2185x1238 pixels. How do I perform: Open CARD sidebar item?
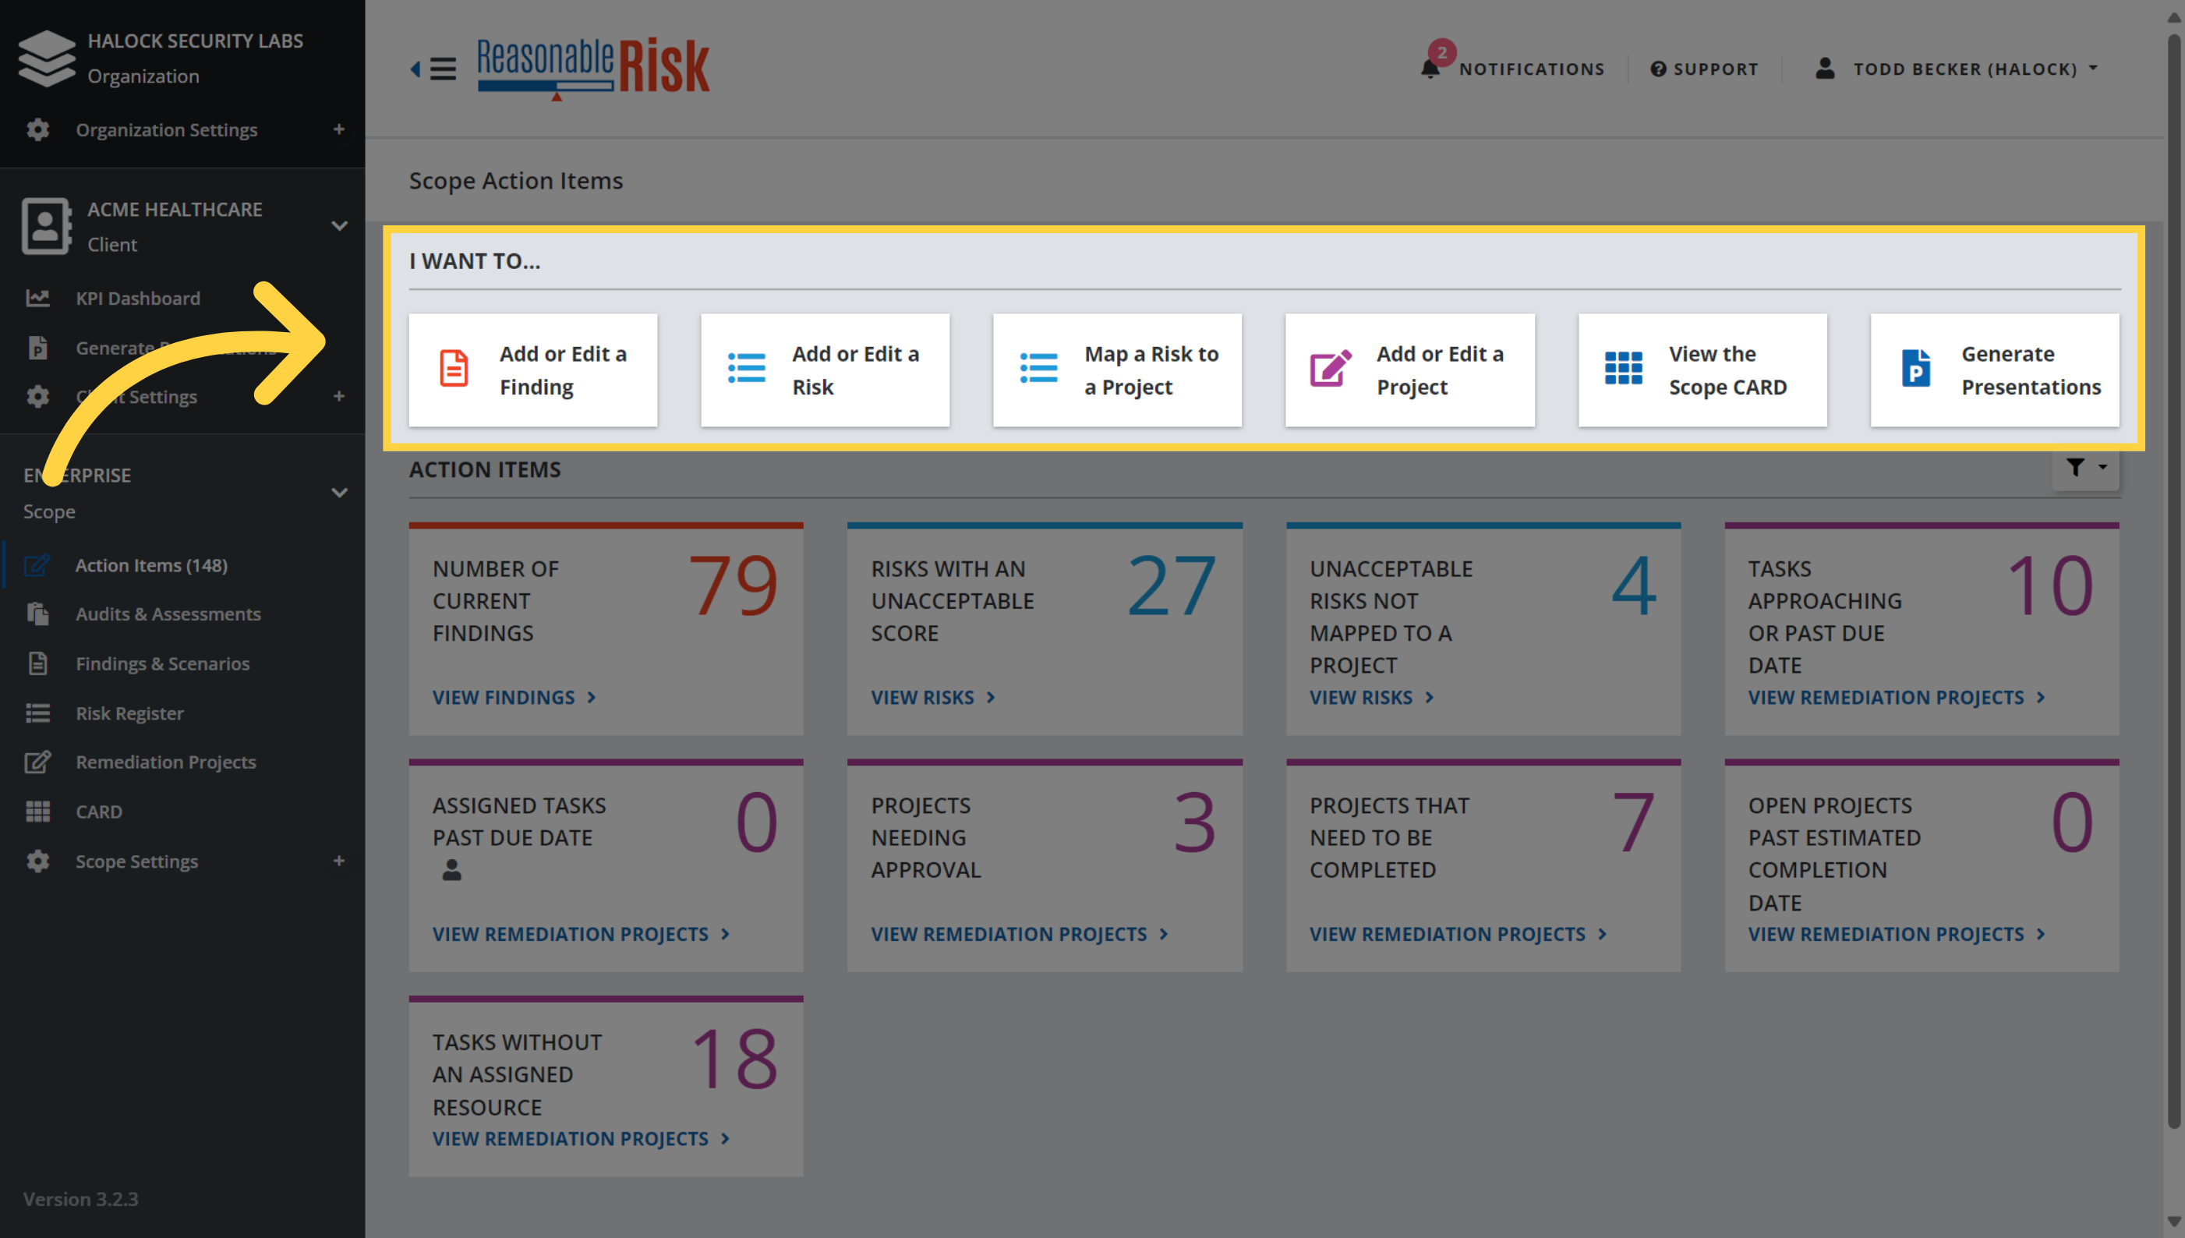(x=99, y=811)
